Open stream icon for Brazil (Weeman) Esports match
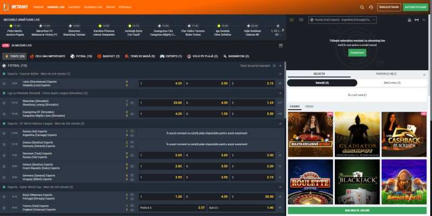 click(x=132, y=195)
